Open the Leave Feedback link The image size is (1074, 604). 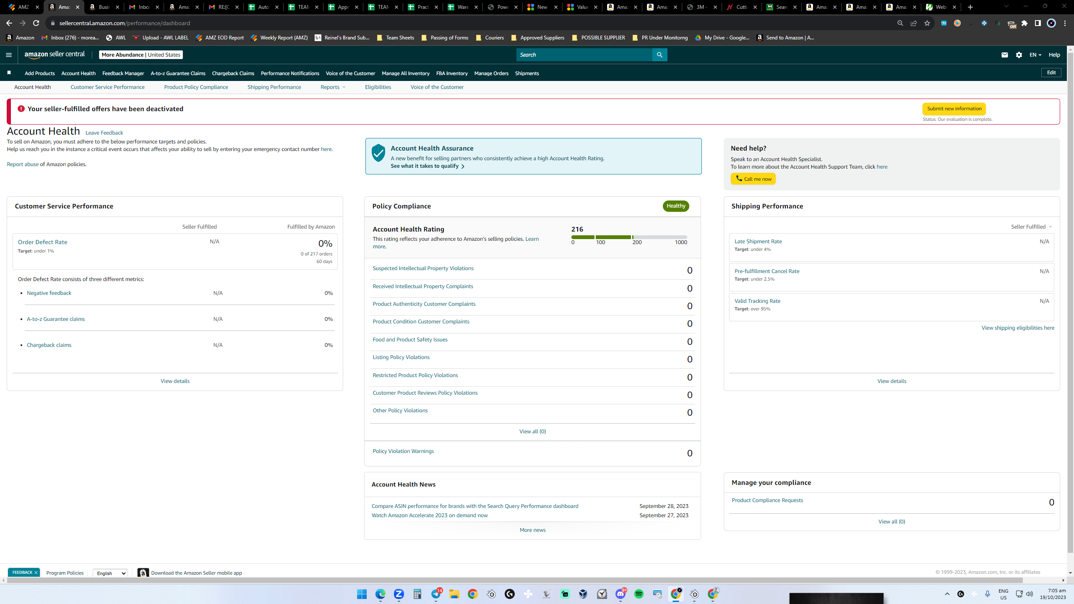[x=104, y=133]
